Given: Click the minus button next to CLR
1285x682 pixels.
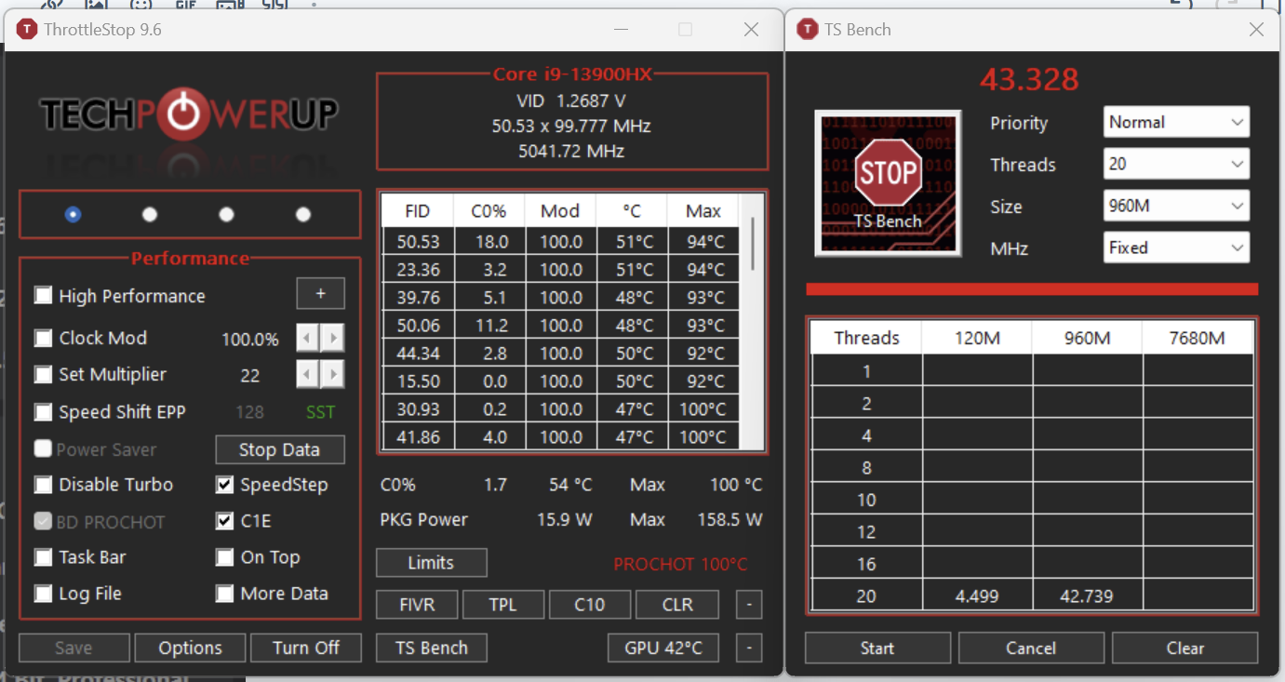Looking at the screenshot, I should click(x=749, y=605).
